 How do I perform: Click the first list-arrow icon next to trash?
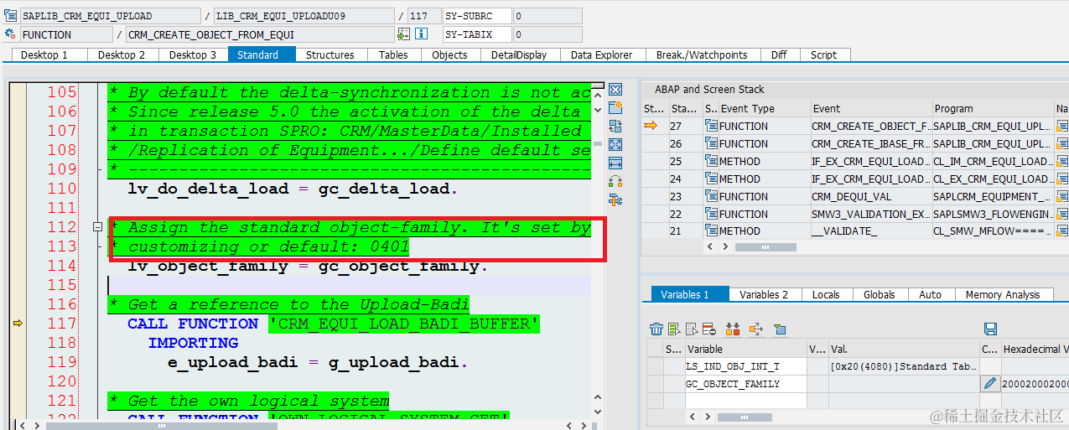coord(674,329)
